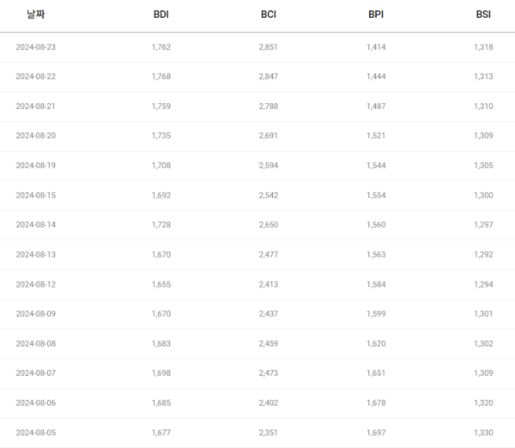Select BDI value 1,728 on 2024-08-14
The height and width of the screenshot is (448, 515).
[161, 225]
